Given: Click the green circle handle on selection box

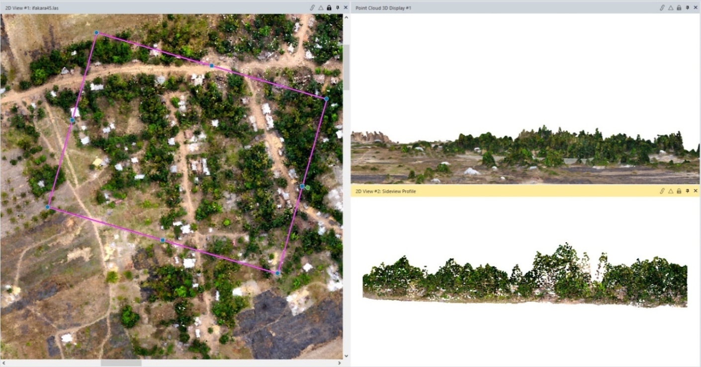Looking at the screenshot, I should [x=308, y=187].
